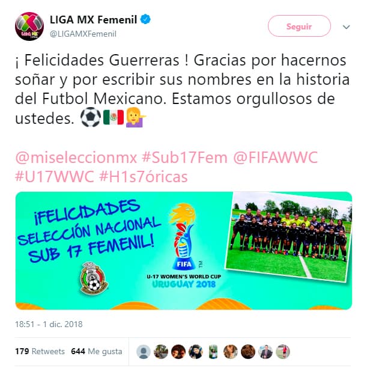Viewport: 373px width, 368px height.
Task: Select the man in suit liker avatar
Action: (x=265, y=352)
